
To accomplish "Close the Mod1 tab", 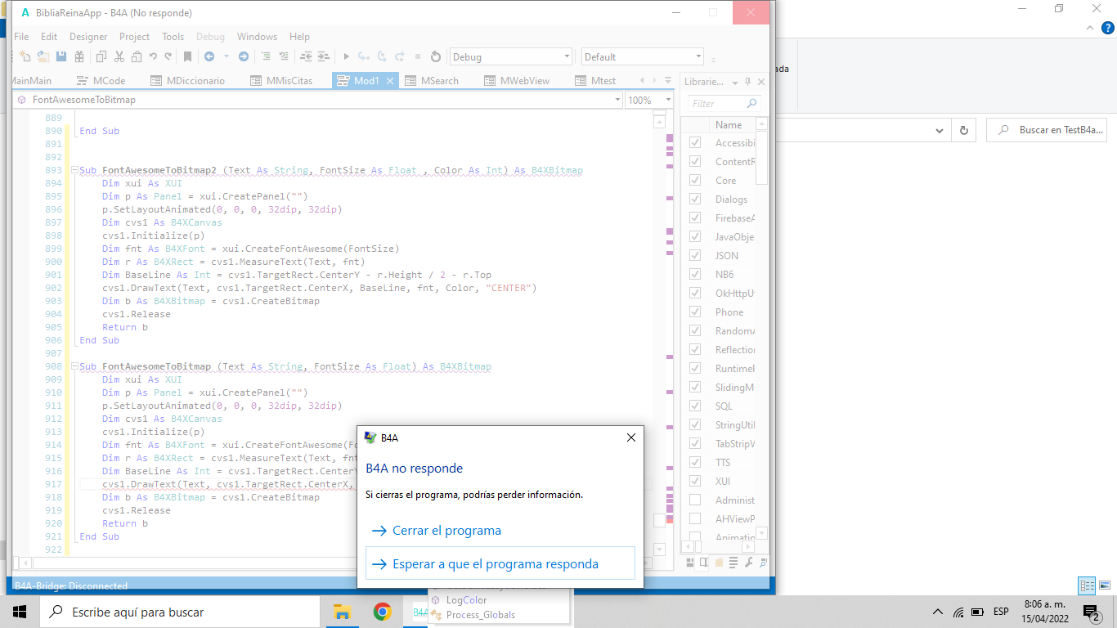I will point(390,81).
